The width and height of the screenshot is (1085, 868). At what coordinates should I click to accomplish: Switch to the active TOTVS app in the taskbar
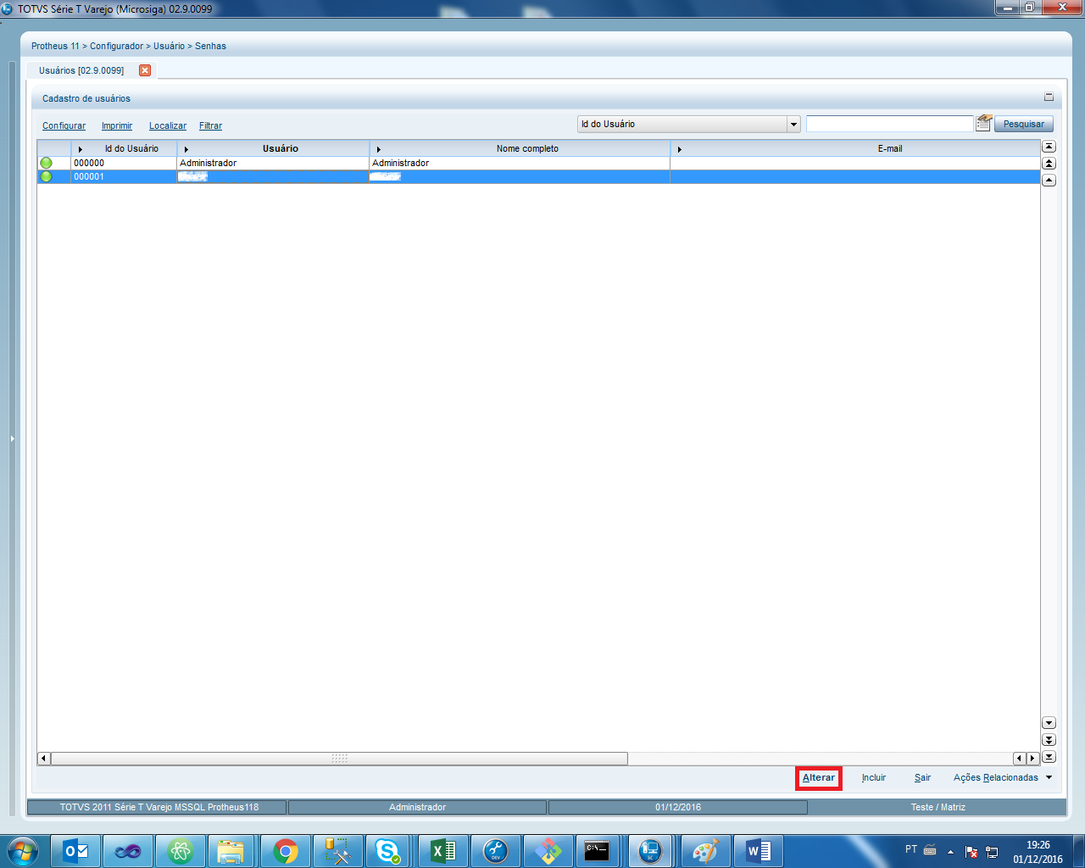point(650,851)
